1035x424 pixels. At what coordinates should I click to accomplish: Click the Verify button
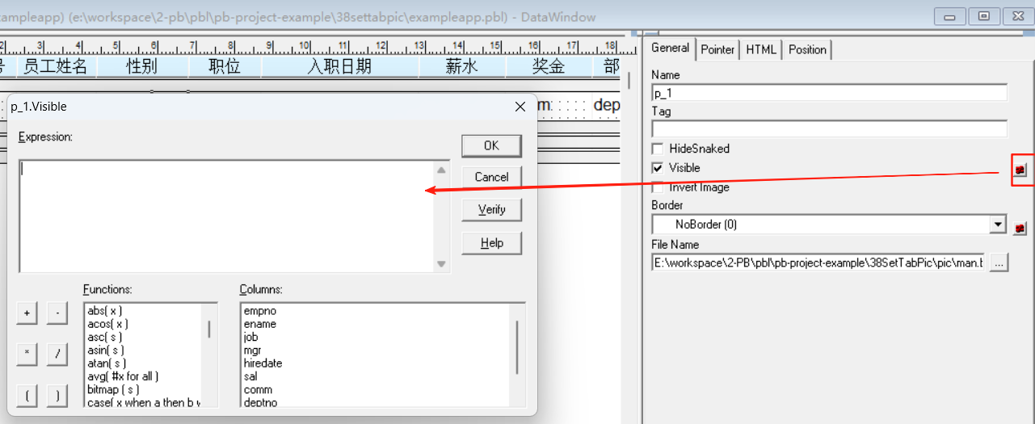491,210
